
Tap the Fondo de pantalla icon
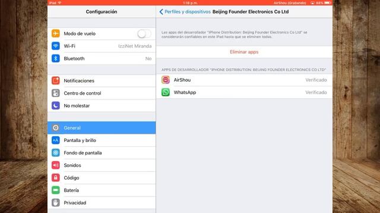tap(55, 153)
